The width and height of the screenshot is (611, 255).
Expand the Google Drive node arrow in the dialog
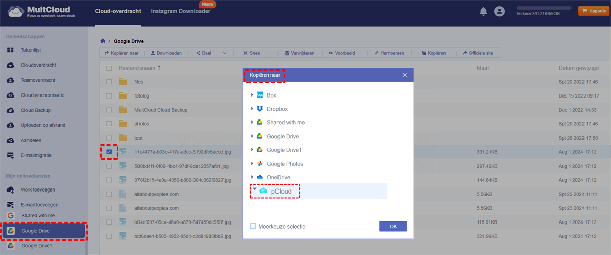252,136
